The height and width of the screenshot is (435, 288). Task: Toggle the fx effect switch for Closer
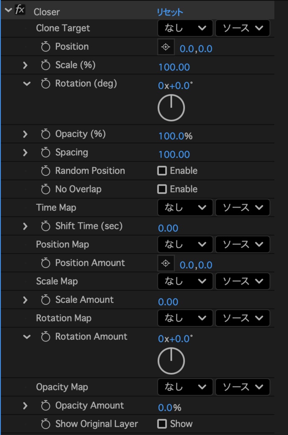pyautogui.click(x=20, y=10)
